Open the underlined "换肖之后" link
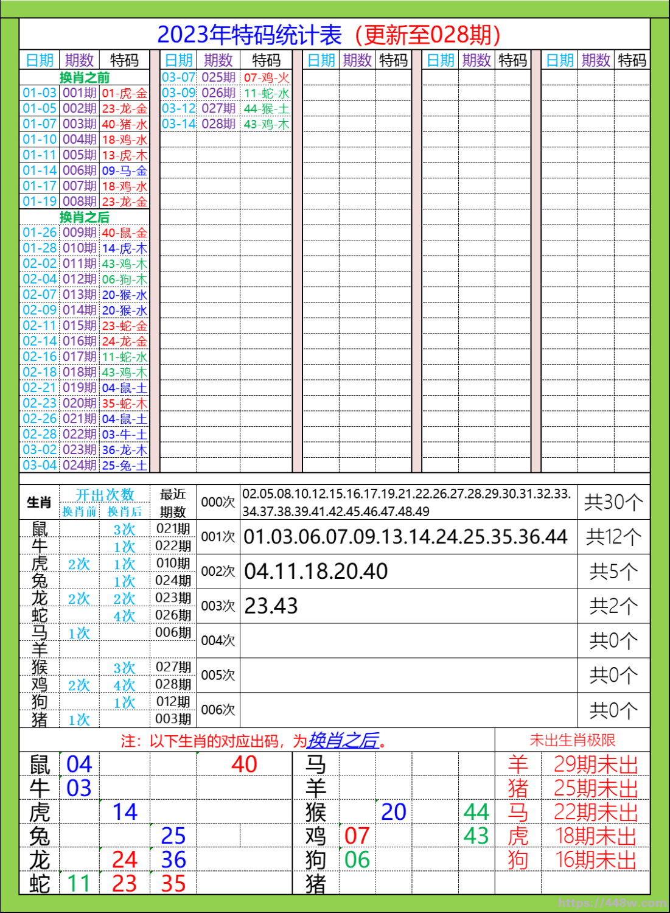Viewport: 670px width, 913px height. coord(342,742)
